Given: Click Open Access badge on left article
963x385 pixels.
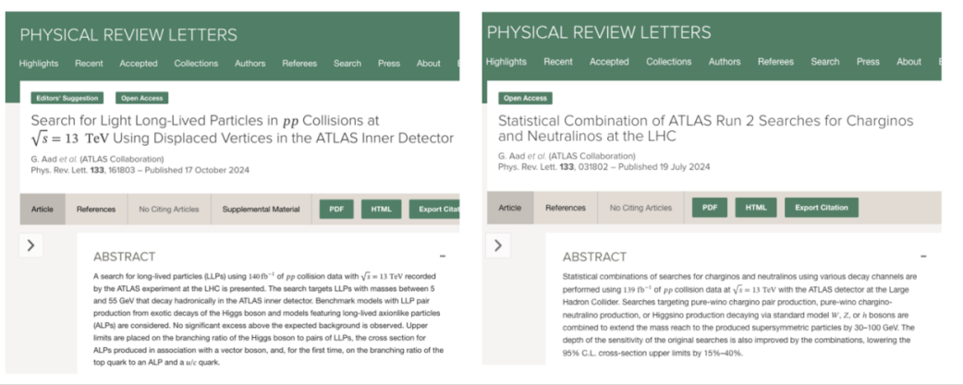Looking at the screenshot, I should (x=141, y=98).
